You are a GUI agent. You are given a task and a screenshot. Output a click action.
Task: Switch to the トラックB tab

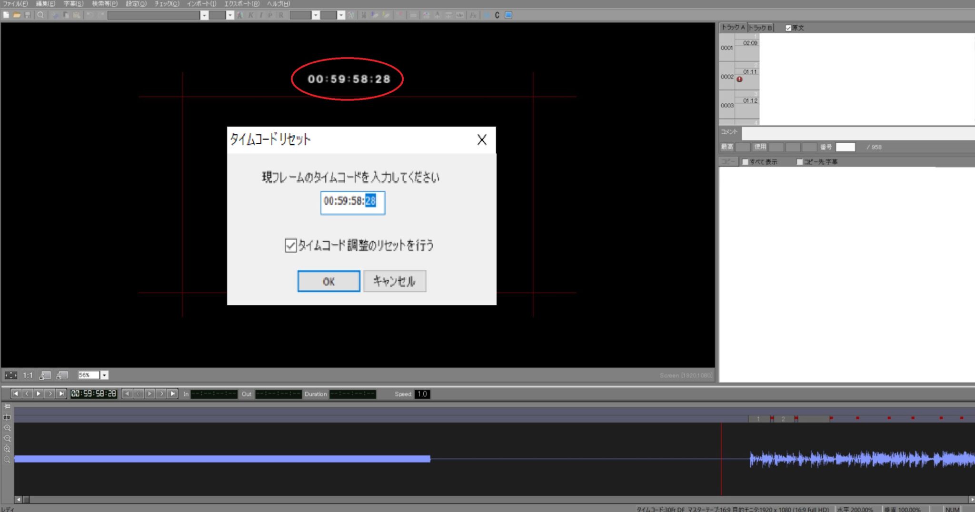pyautogui.click(x=760, y=27)
